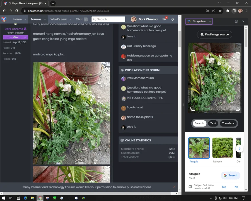The image size is (251, 201).
Task: Toggle the browser side panel icon
Action: [234, 11]
